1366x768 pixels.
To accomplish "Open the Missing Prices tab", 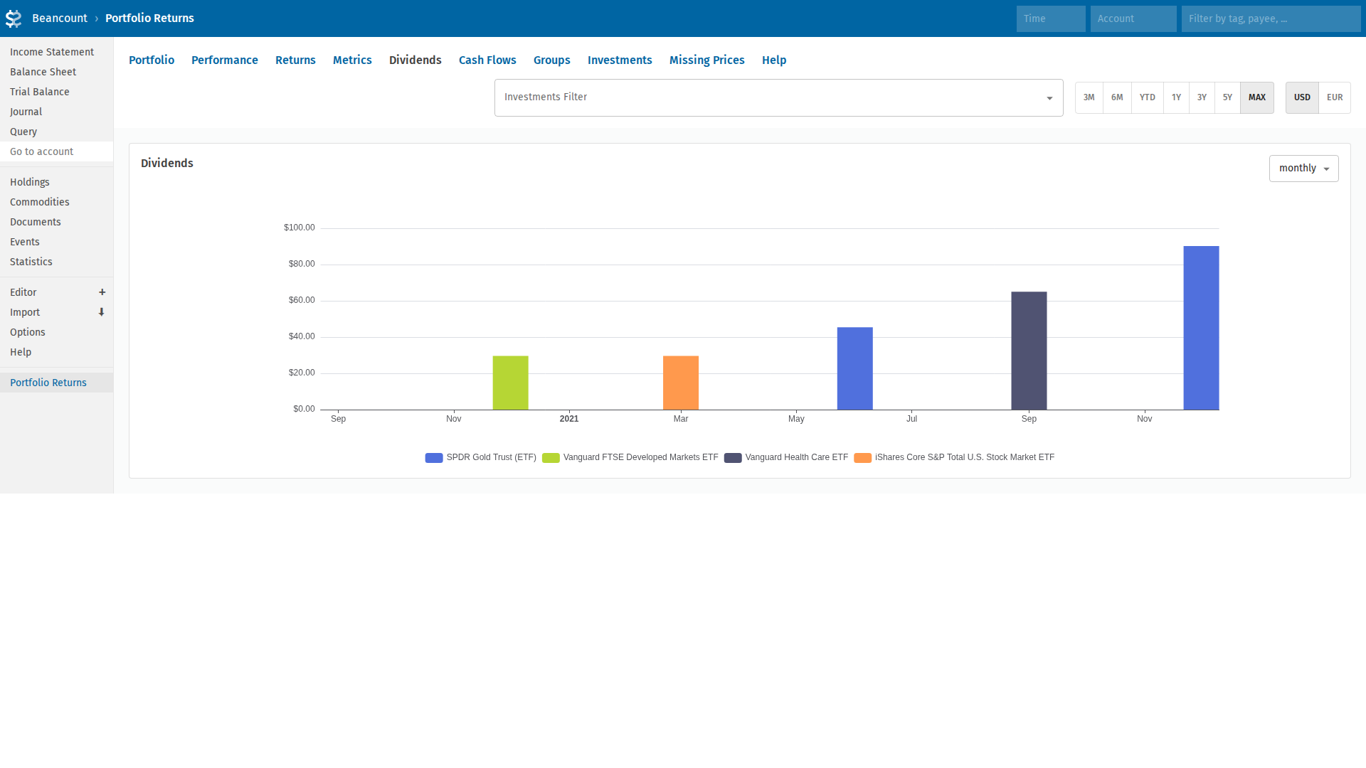I will tap(706, 60).
